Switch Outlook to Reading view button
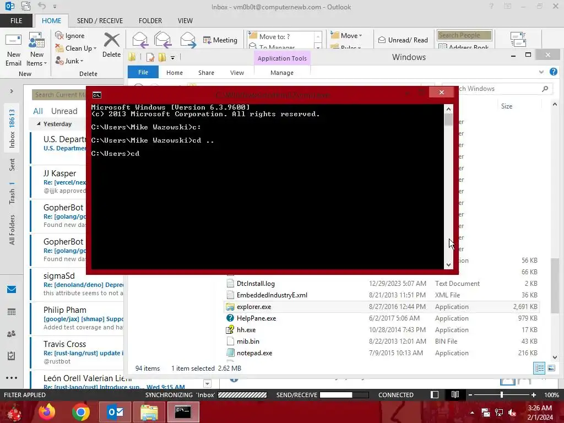This screenshot has width=564, height=423. pos(455,394)
